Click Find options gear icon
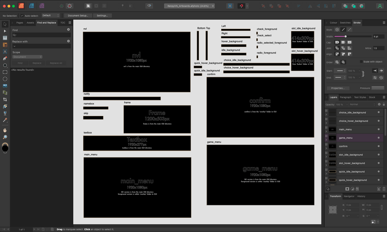 pos(68,29)
